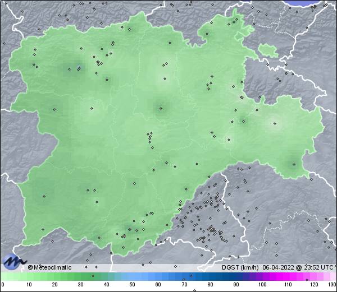
Task: Click scale value 40
Action: [106, 285]
